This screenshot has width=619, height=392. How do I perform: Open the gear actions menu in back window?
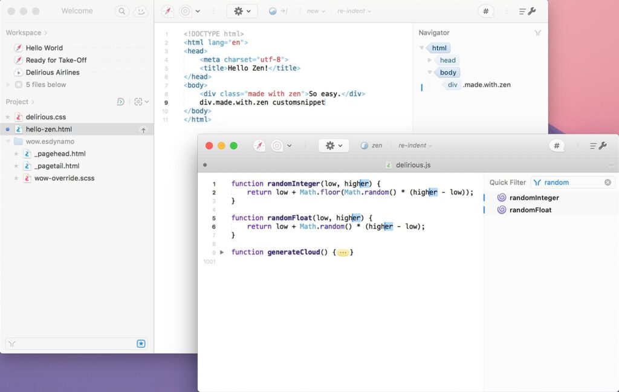pyautogui.click(x=242, y=11)
